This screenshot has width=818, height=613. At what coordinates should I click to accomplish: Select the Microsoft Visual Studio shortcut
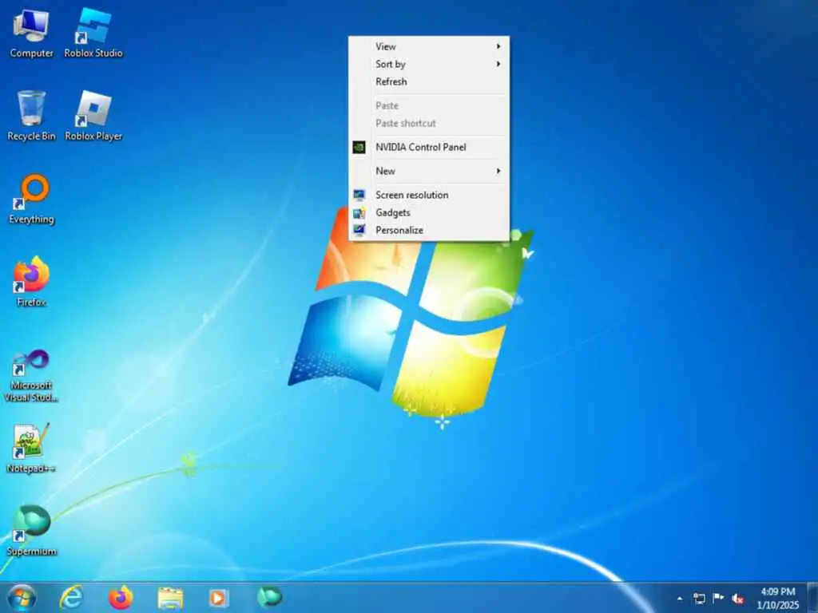[31, 376]
